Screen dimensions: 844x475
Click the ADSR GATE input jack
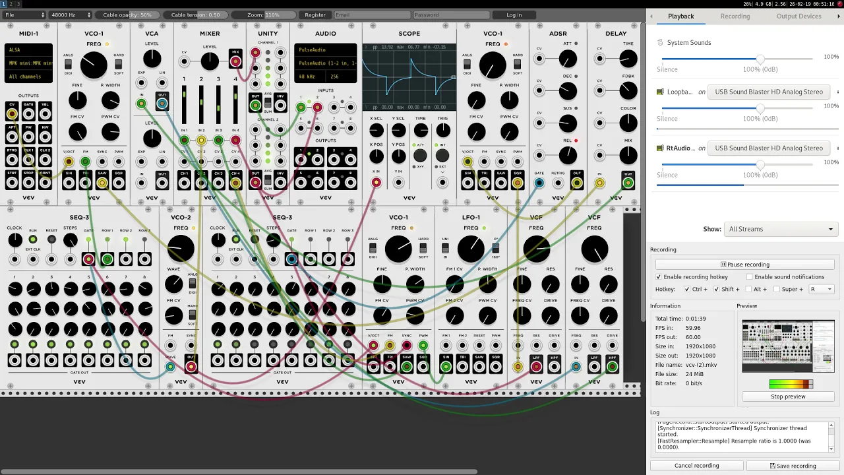pyautogui.click(x=539, y=183)
